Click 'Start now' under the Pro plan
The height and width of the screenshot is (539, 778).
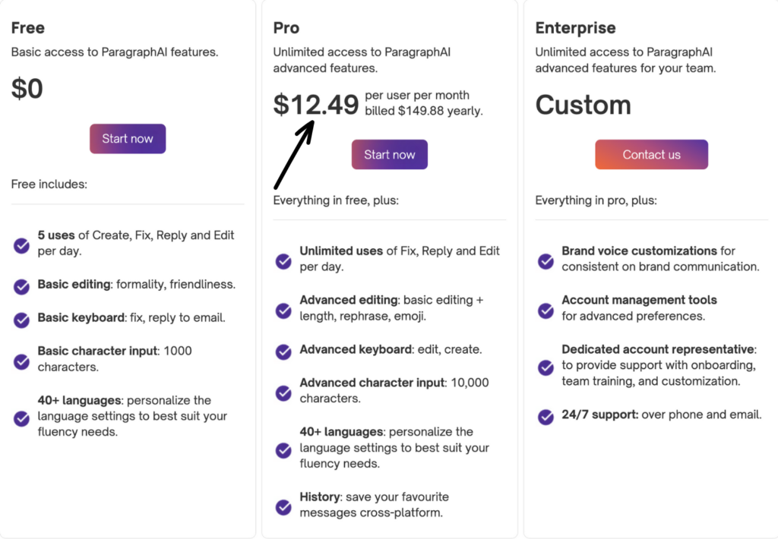coord(389,154)
